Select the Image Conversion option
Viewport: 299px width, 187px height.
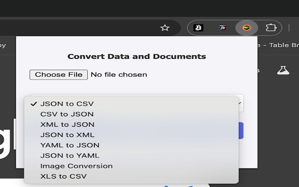[x=76, y=166]
